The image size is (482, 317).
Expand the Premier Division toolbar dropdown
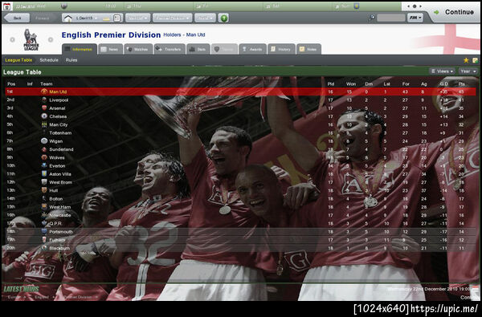[x=172, y=18]
